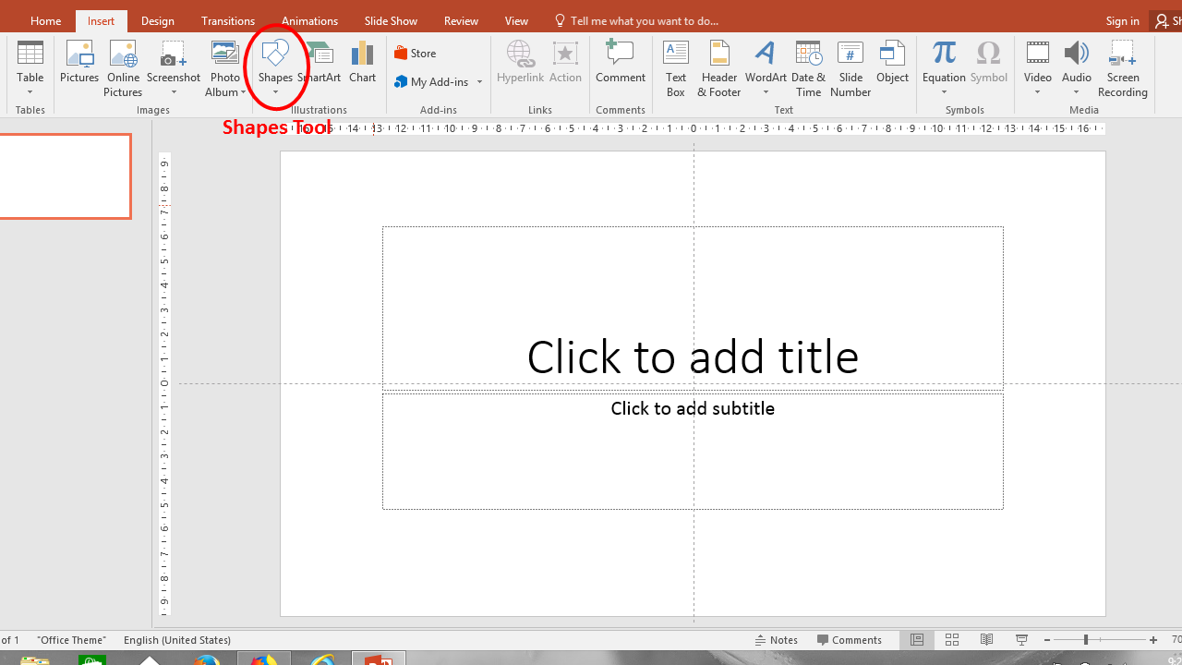Screen dimensions: 1182x665
Task: Insert a Text Box
Action: coord(675,65)
